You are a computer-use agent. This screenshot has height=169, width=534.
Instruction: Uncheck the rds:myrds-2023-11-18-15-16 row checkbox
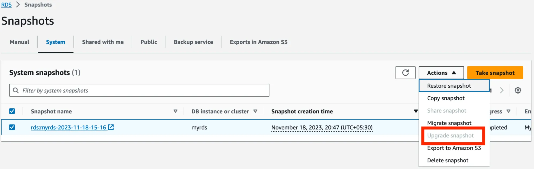coord(12,127)
